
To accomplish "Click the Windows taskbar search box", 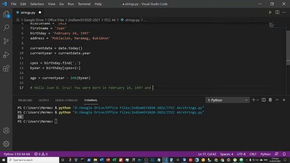I will click(33, 160).
